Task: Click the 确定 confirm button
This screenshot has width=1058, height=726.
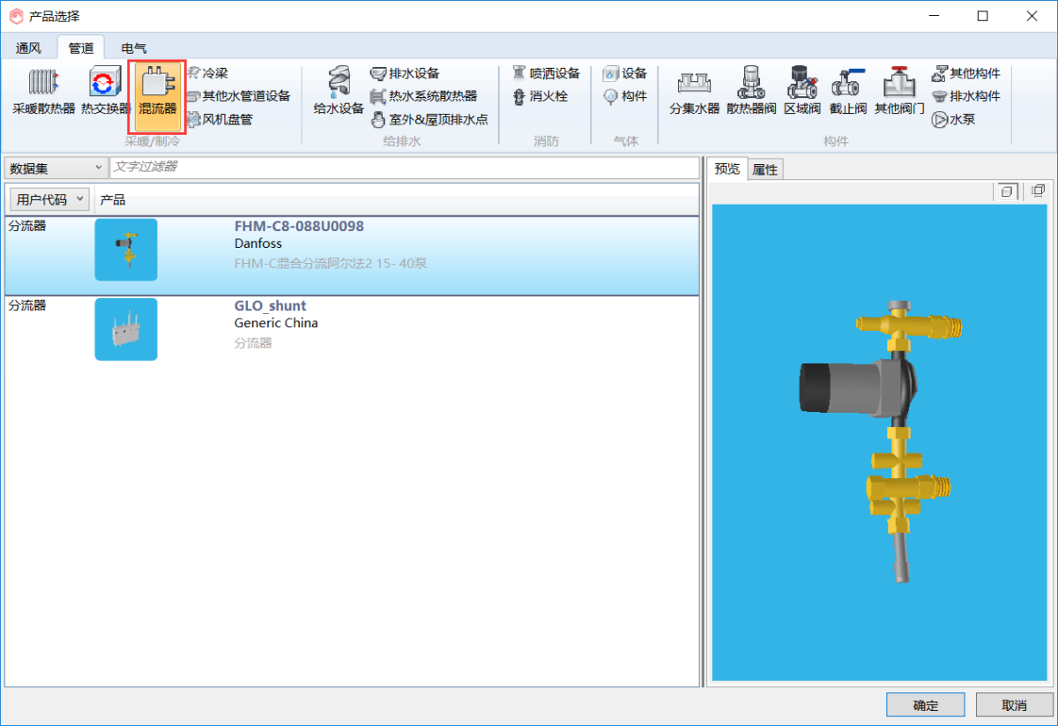Action: tap(926, 705)
